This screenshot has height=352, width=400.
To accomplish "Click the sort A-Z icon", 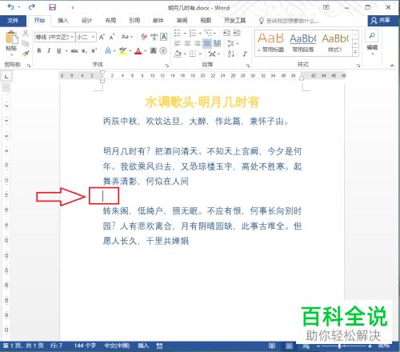I will 231,54.
